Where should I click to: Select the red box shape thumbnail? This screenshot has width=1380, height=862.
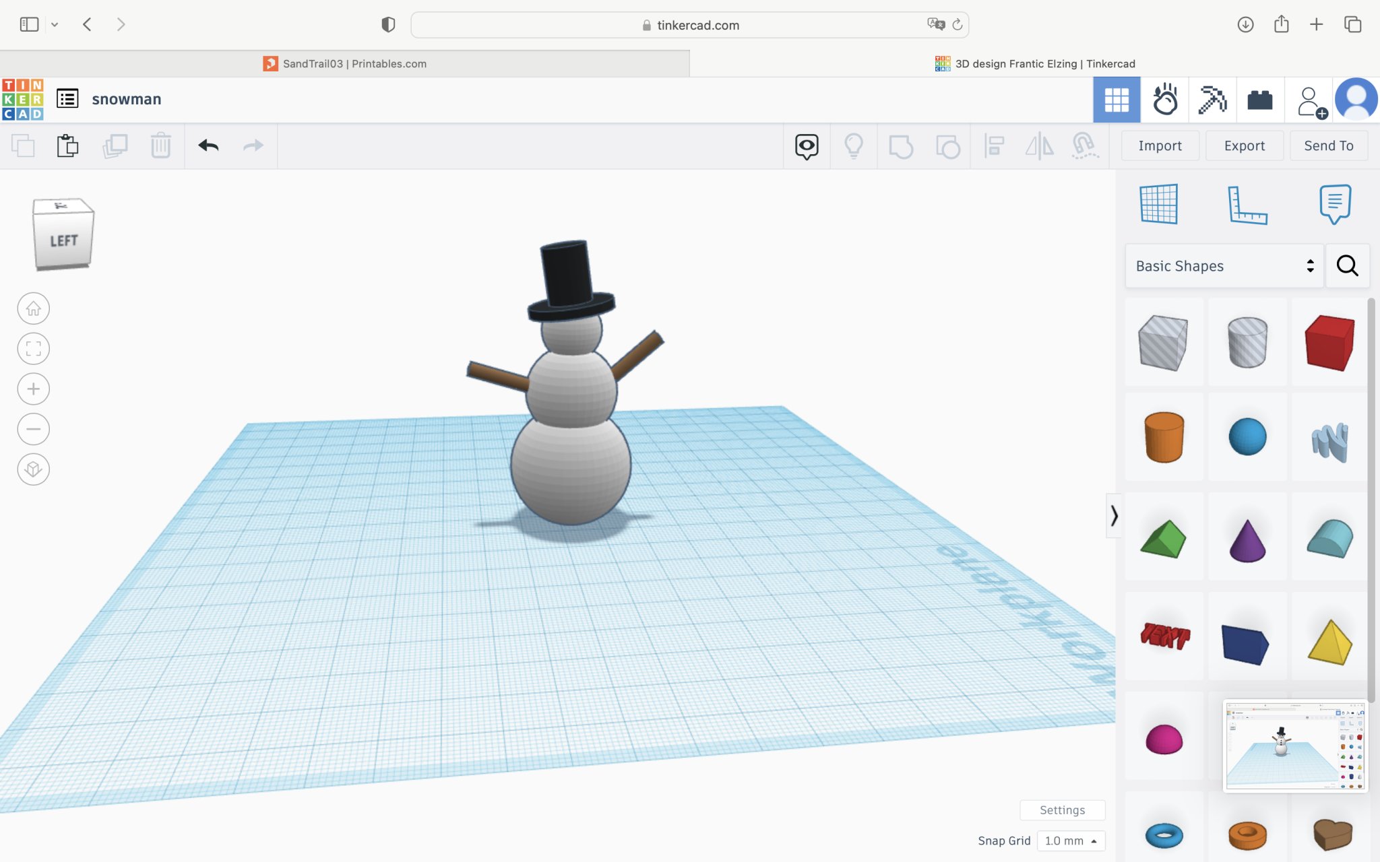click(x=1329, y=342)
